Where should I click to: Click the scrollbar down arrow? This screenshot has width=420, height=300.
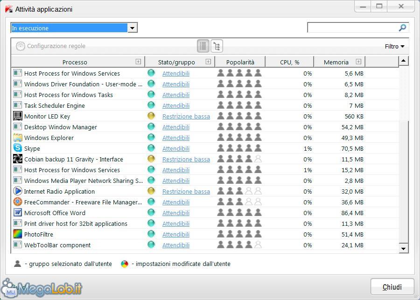404,249
